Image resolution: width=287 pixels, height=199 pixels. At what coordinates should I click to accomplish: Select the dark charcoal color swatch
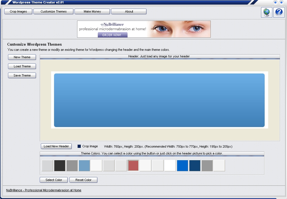pyautogui.click(x=60, y=166)
